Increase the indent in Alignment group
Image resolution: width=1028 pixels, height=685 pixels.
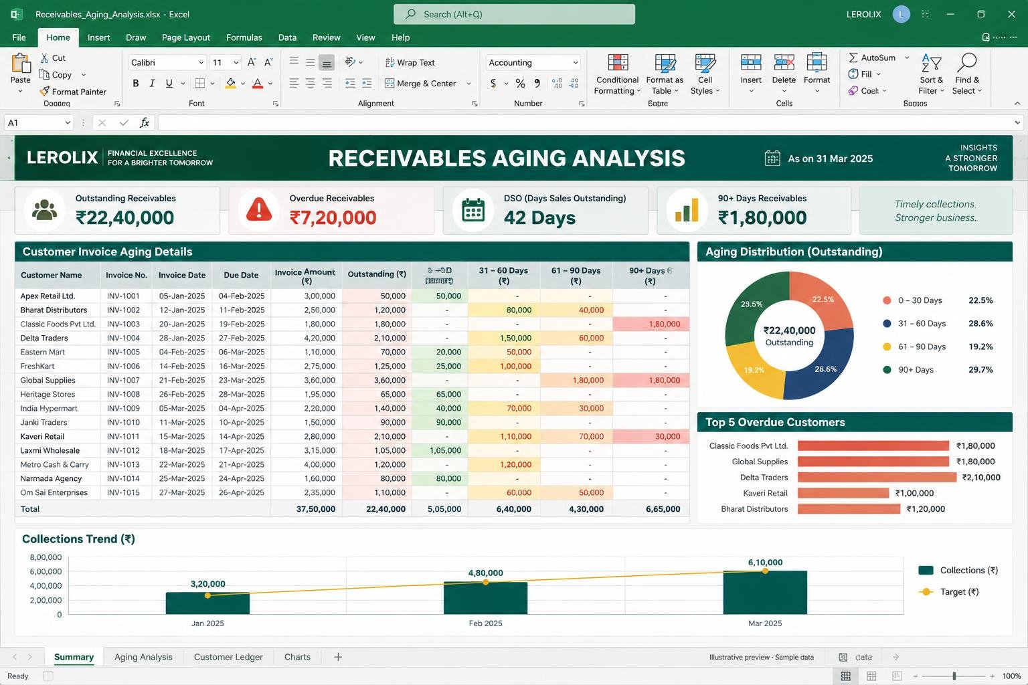367,84
